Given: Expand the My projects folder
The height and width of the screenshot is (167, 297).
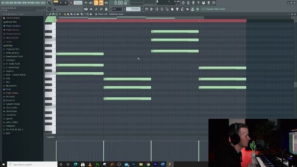Looking at the screenshot, I should (x=10, y=85).
